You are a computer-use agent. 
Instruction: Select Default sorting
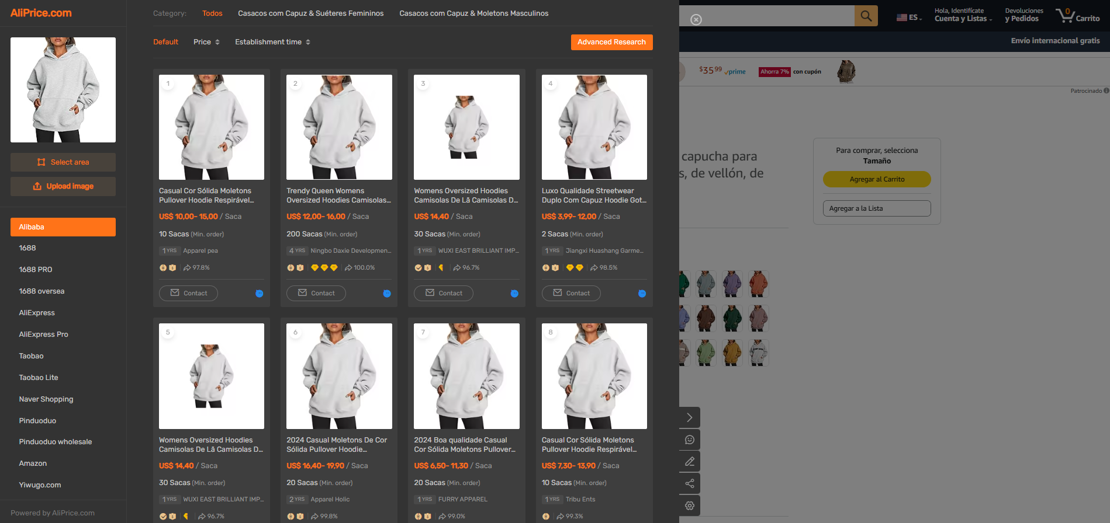[165, 42]
